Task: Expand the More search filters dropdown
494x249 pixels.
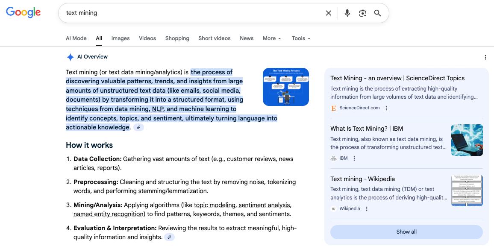Action: click(272, 38)
